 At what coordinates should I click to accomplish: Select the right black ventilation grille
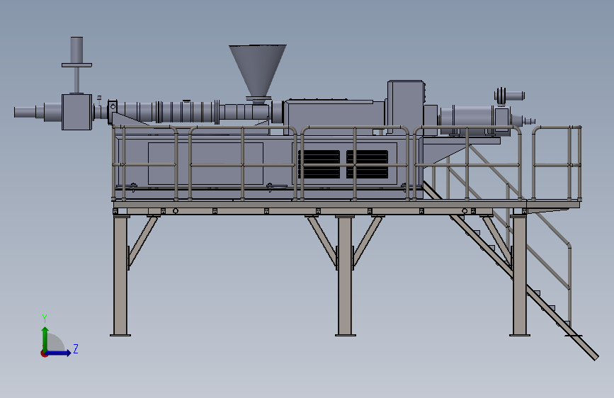click(368, 164)
